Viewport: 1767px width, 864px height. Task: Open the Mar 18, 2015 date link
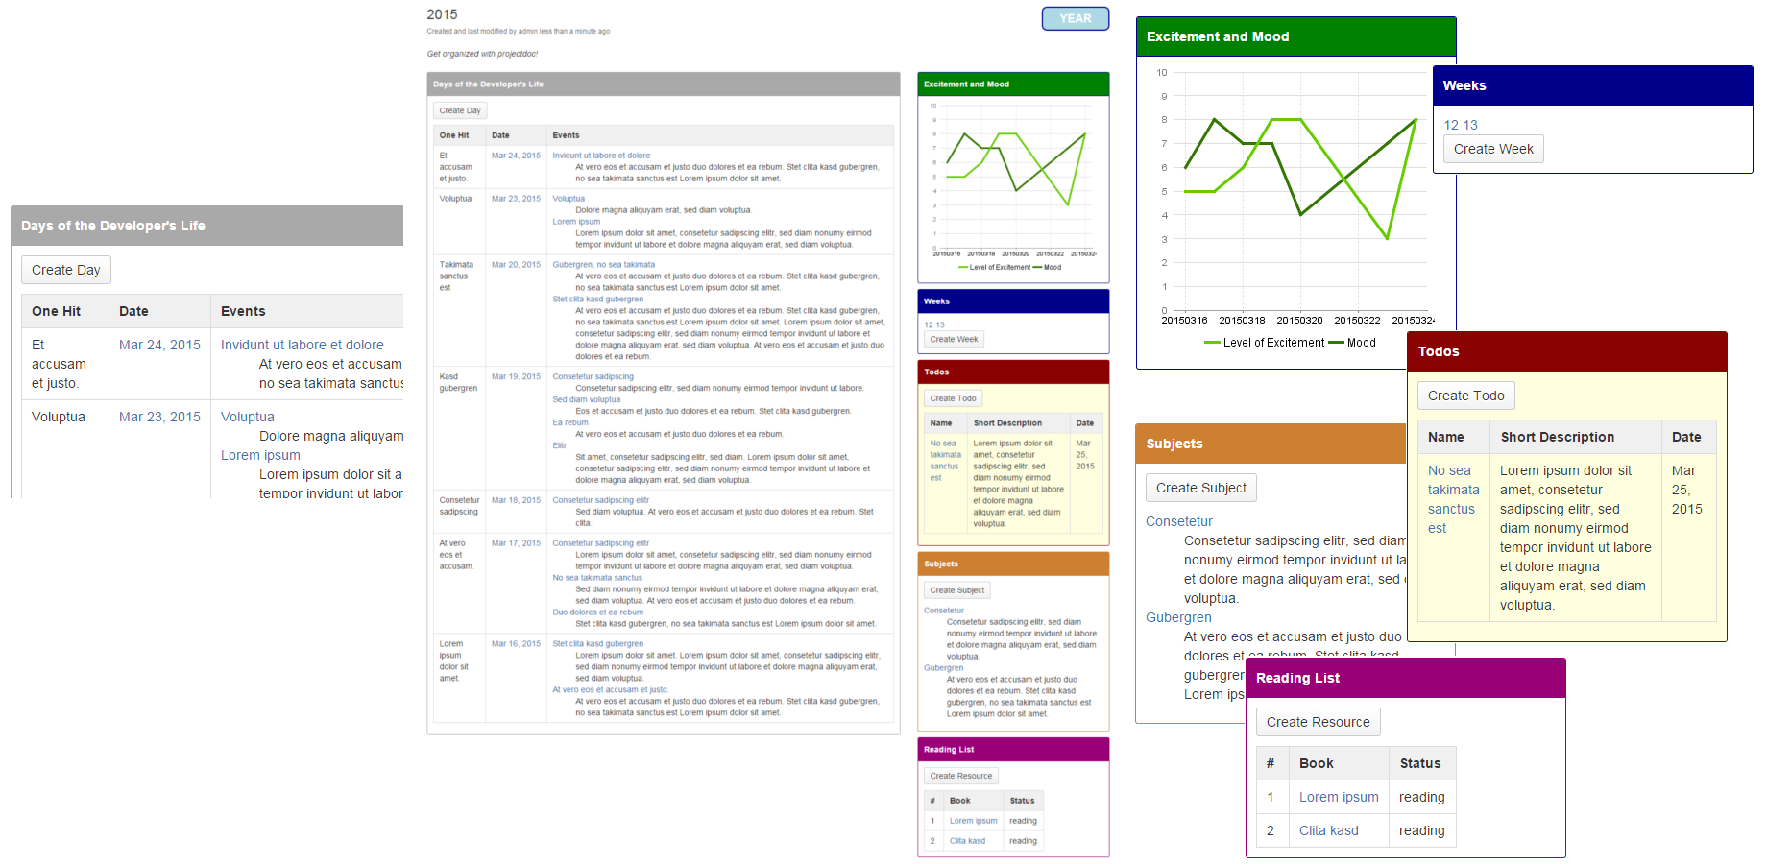point(516,500)
